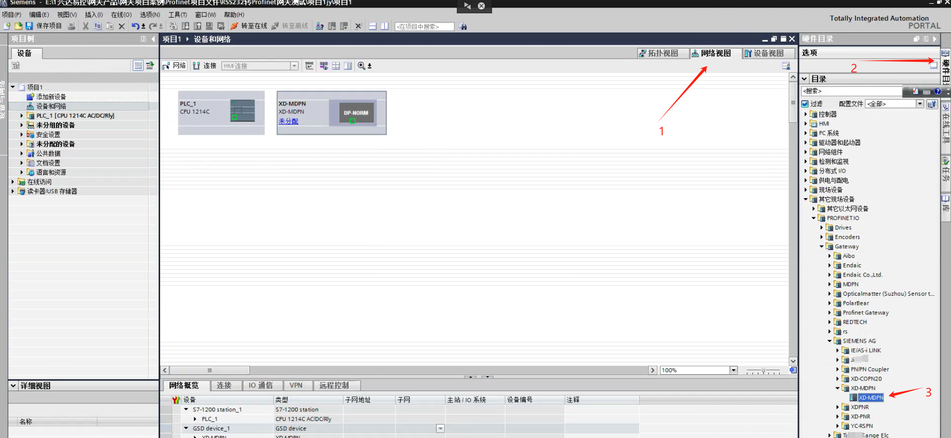Click the search in project input field
This screenshot has height=438, width=951.
(x=424, y=27)
